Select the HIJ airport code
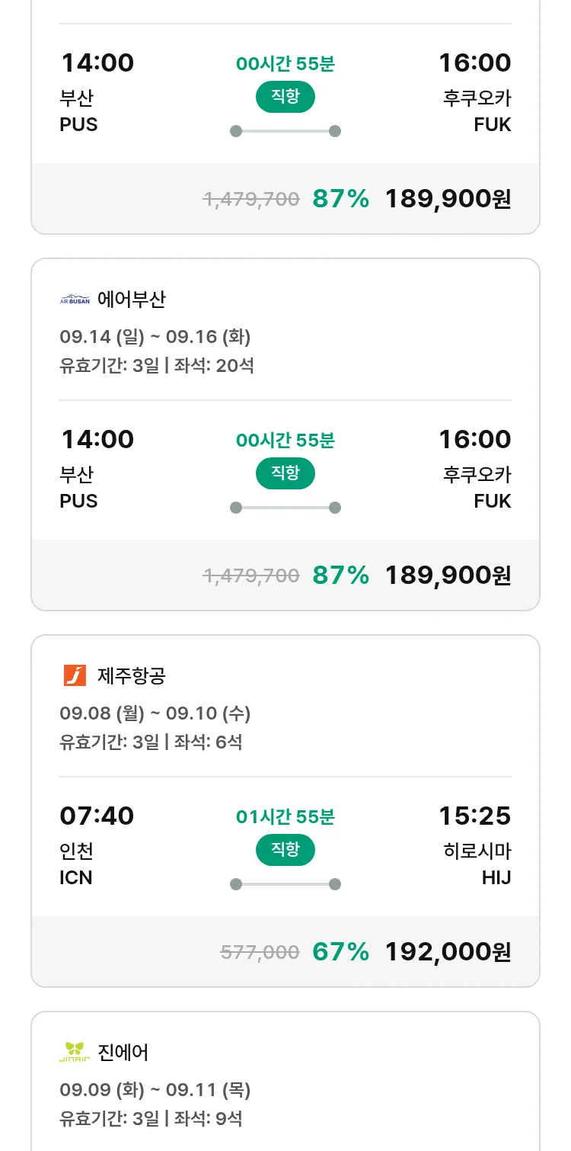Image resolution: width=571 pixels, height=1151 pixels. click(496, 877)
